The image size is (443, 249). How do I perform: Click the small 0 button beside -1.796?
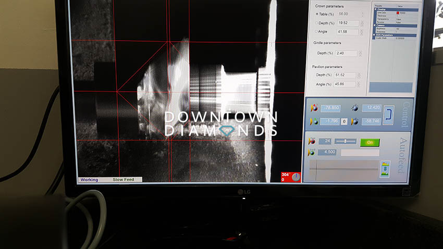point(344,122)
